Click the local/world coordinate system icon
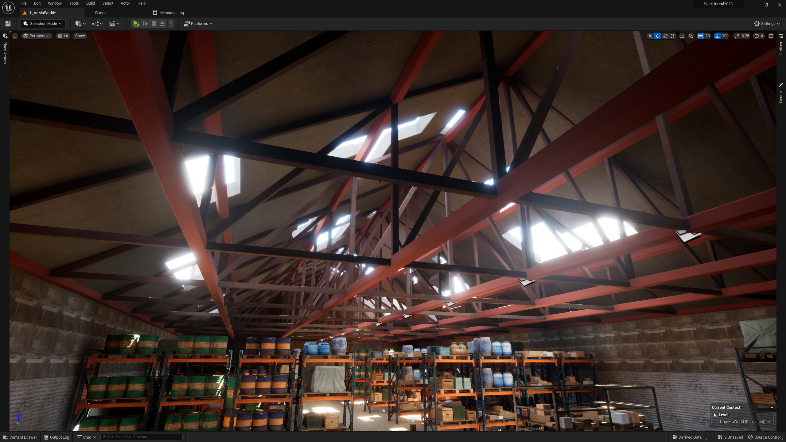786x442 pixels. pyautogui.click(x=682, y=36)
